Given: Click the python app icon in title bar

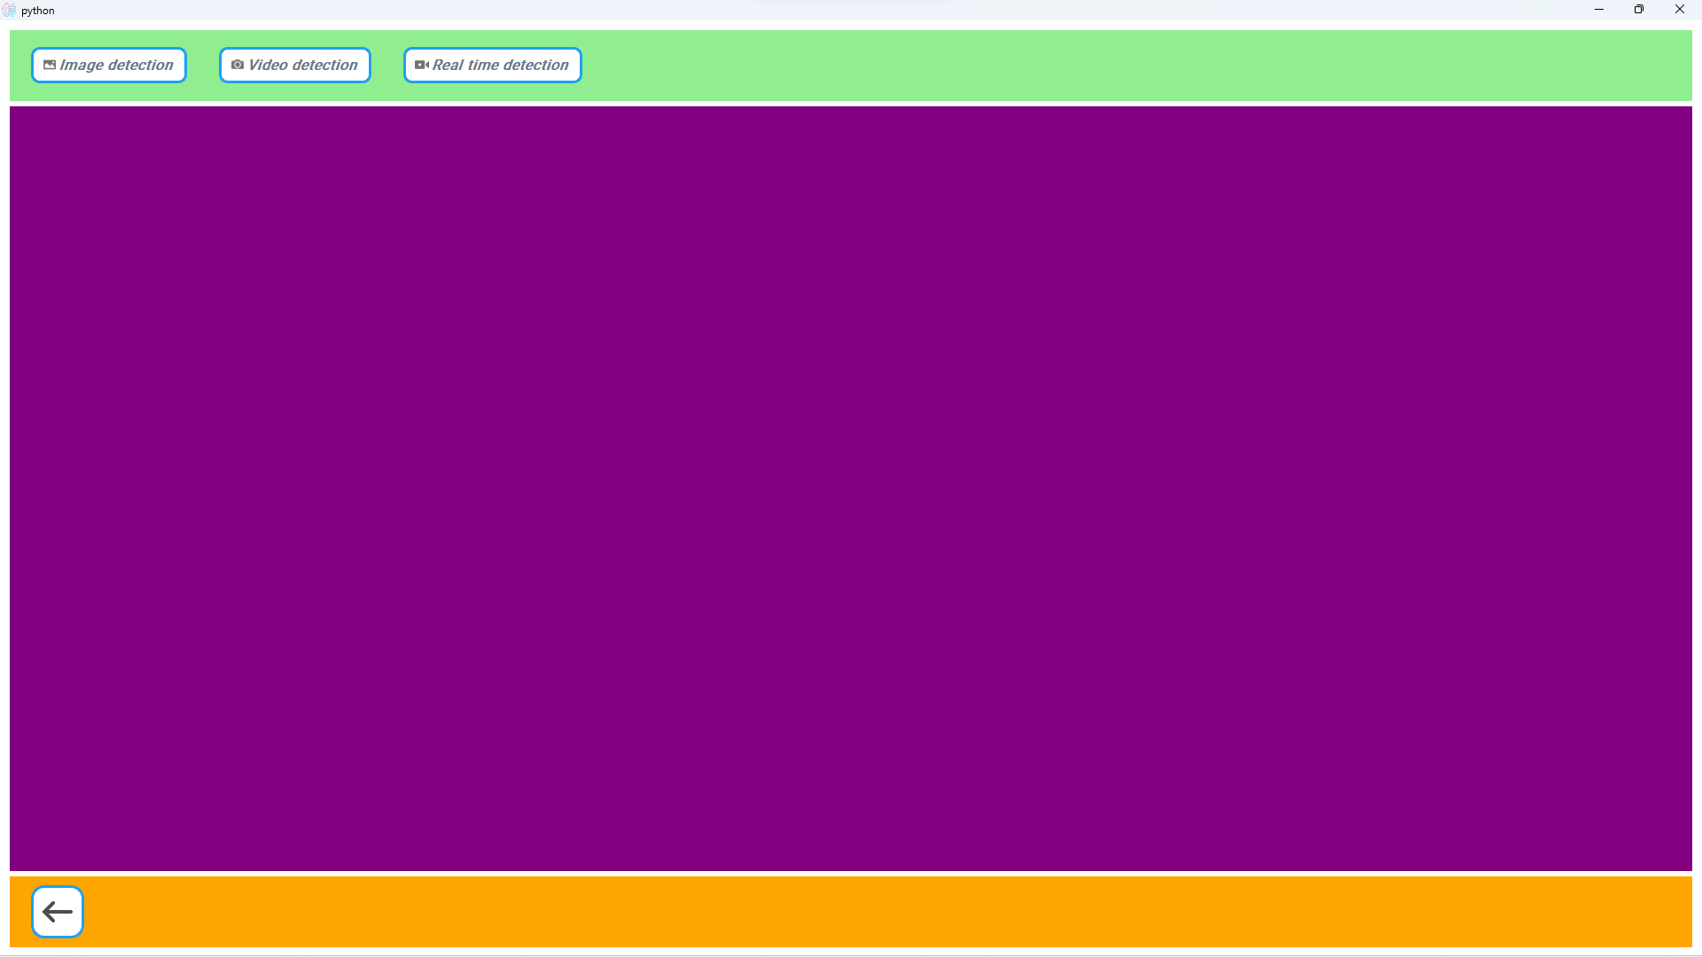Looking at the screenshot, I should (9, 10).
